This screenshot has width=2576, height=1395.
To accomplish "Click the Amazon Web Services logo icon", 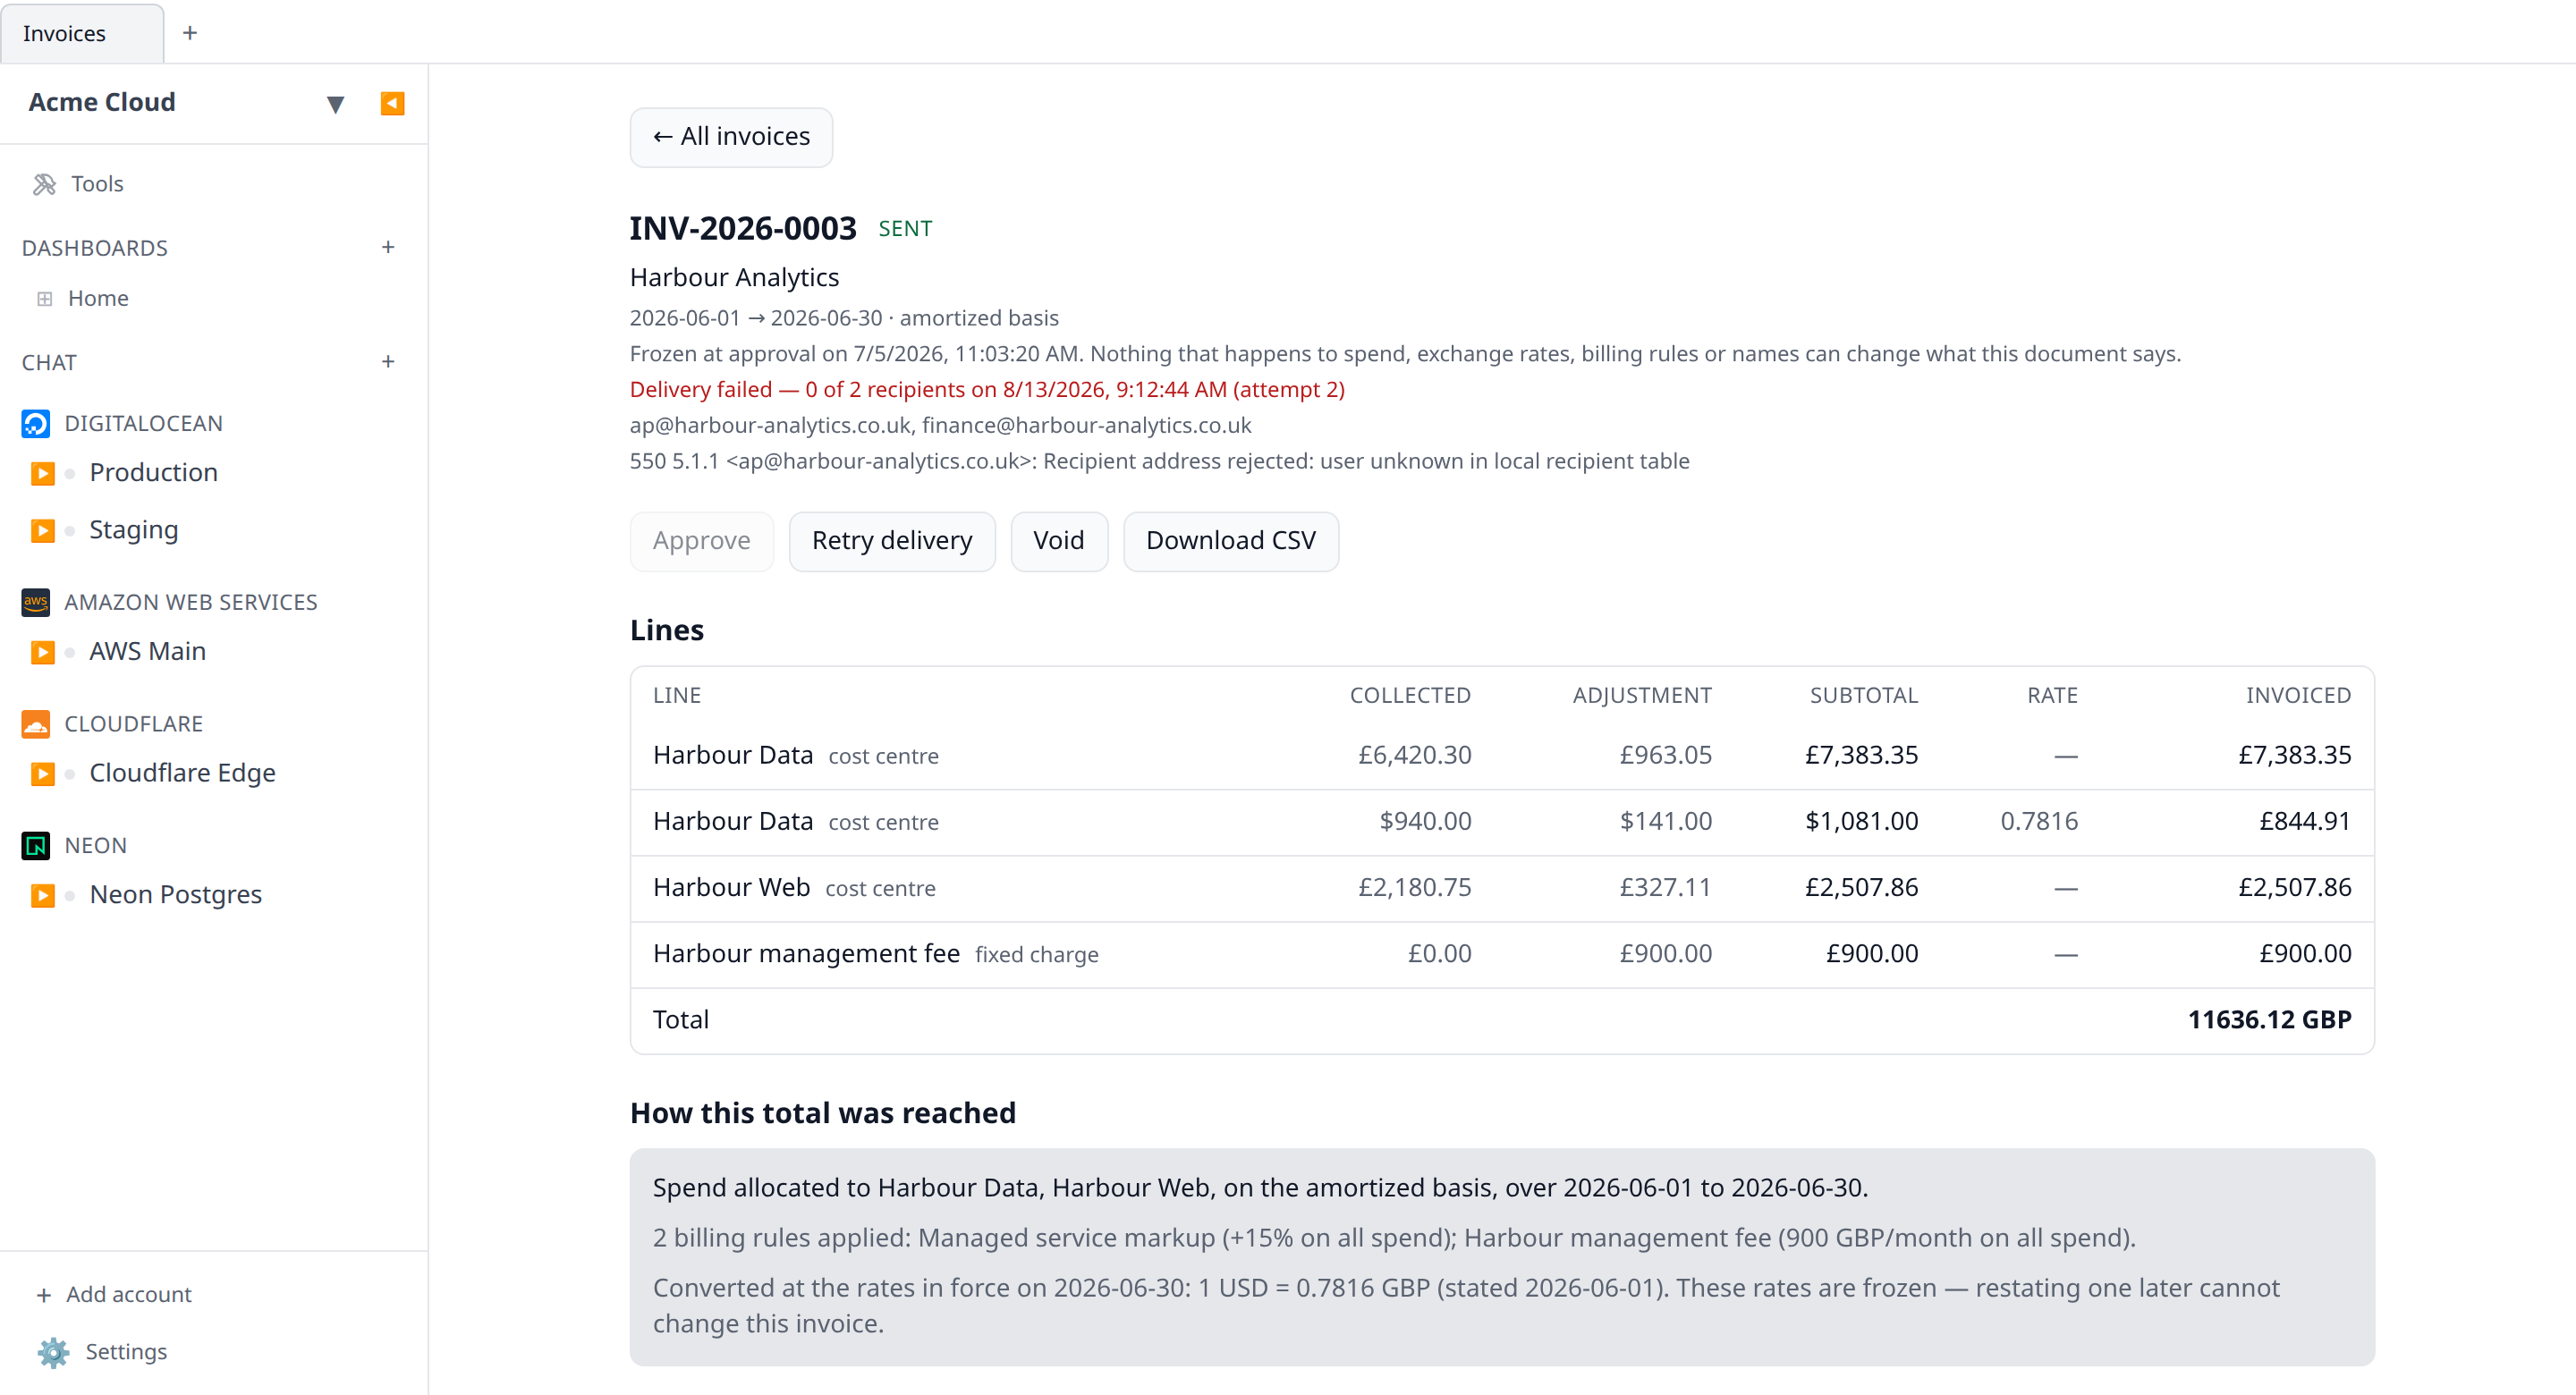I will (36, 602).
